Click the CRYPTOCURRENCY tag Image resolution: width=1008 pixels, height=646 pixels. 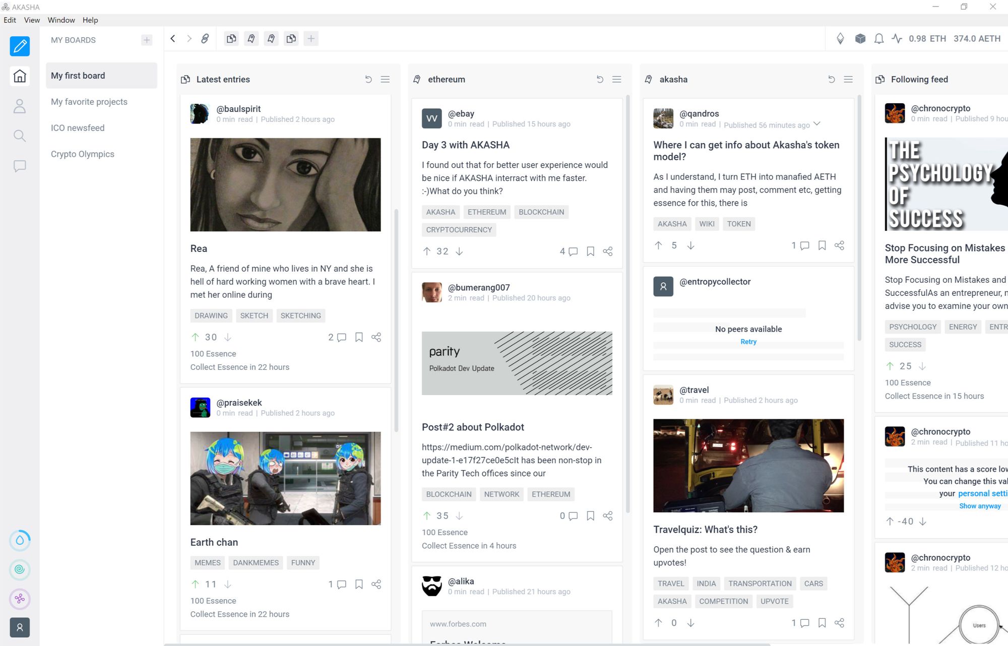pos(459,230)
